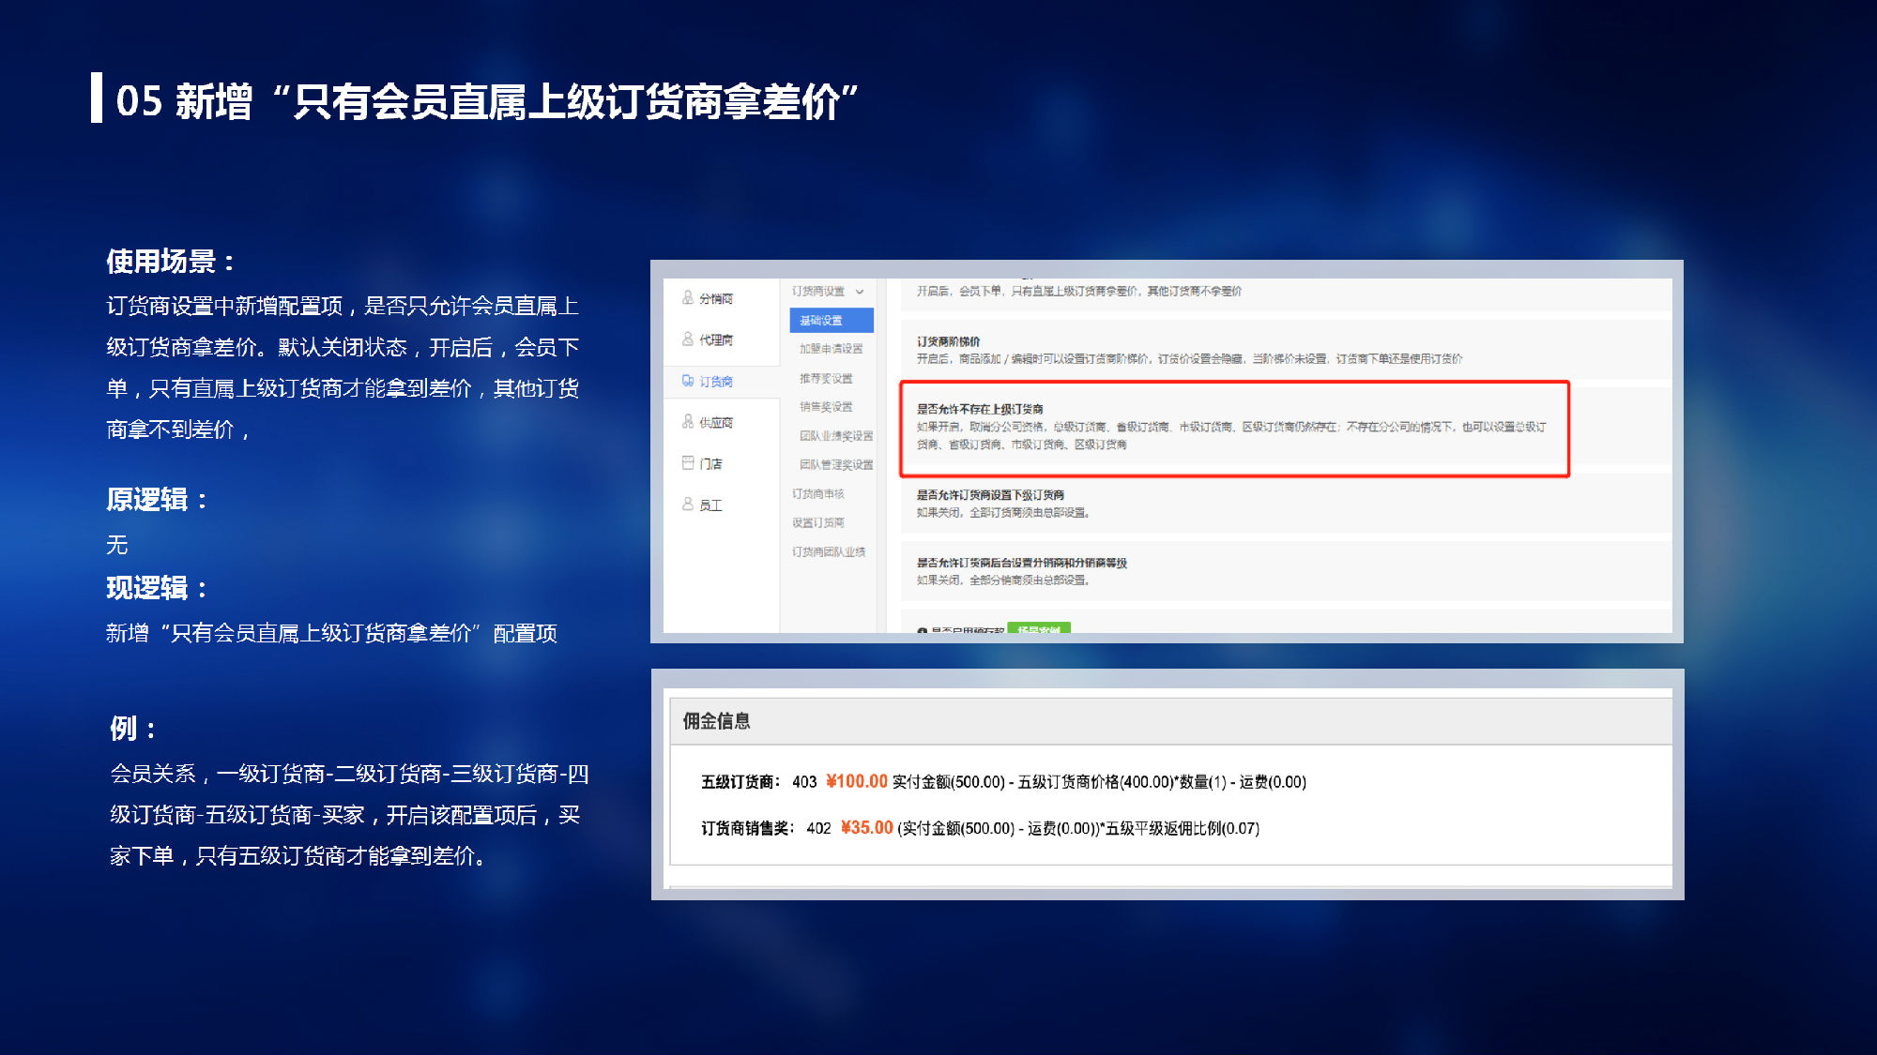Click the 员工 staff icon

688,505
